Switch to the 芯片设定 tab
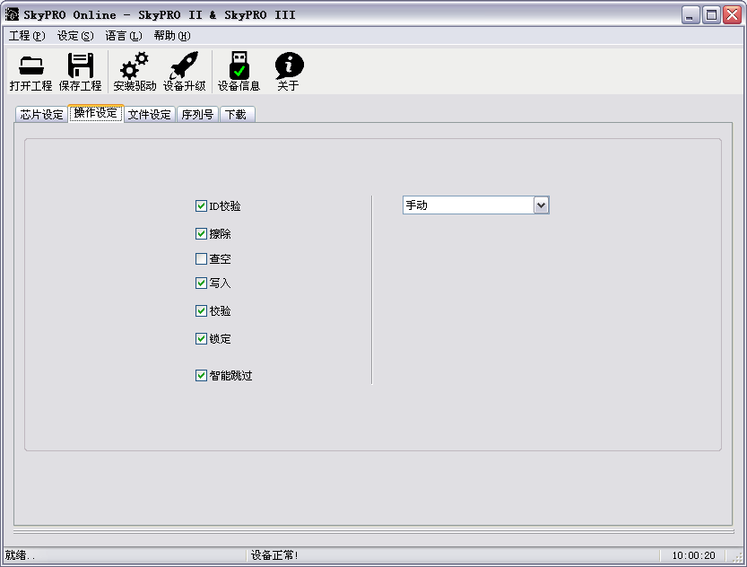Viewport: 747px width, 567px height. pyautogui.click(x=41, y=114)
